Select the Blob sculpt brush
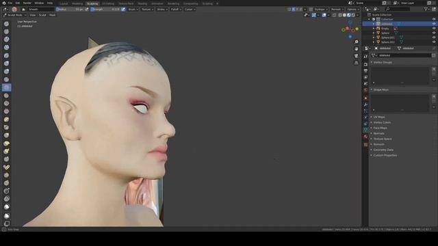Image resolution: width=438 pixels, height=246 pixels. pyautogui.click(x=6, y=71)
